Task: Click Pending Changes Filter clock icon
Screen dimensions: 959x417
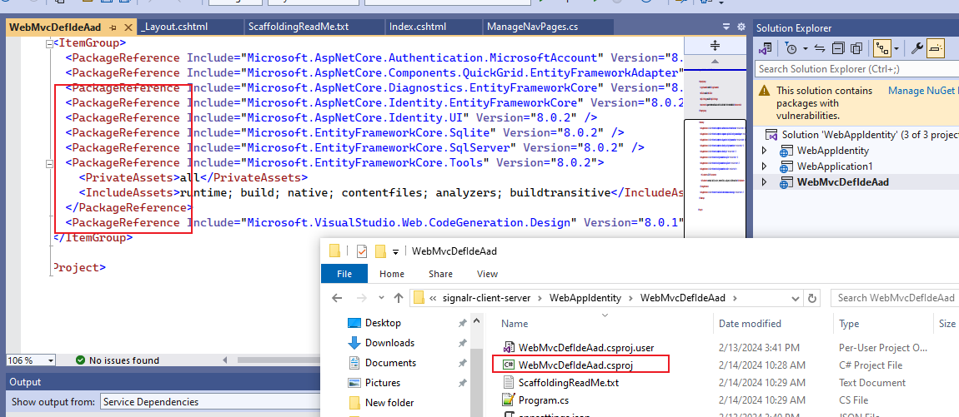Action: [791, 47]
